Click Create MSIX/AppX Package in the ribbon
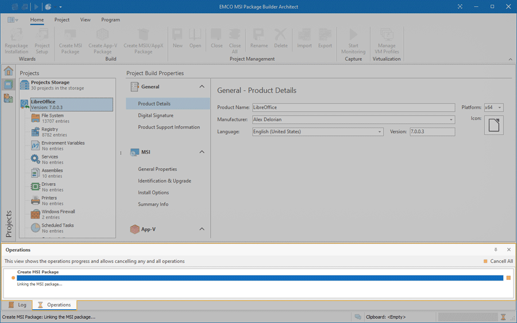This screenshot has width=517, height=323. (143, 41)
